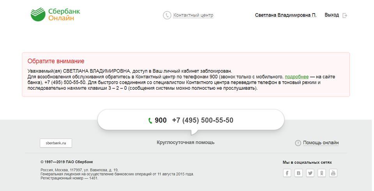Click the phone icon beside Контактный центр
This screenshot has width=374, height=191.
tap(167, 15)
